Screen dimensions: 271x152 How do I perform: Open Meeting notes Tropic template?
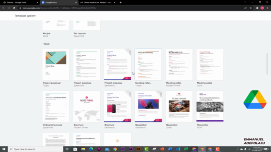pos(148,65)
